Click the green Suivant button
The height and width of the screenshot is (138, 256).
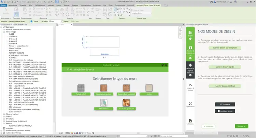coord(241,126)
